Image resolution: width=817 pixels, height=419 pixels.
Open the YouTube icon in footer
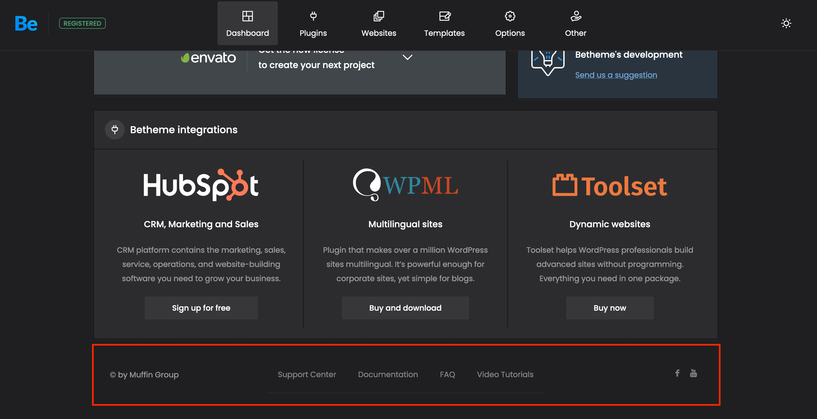[693, 373]
